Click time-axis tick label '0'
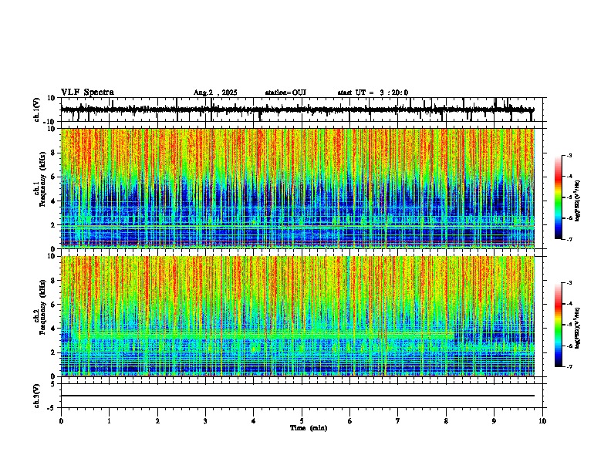611x472 pixels. click(61, 421)
